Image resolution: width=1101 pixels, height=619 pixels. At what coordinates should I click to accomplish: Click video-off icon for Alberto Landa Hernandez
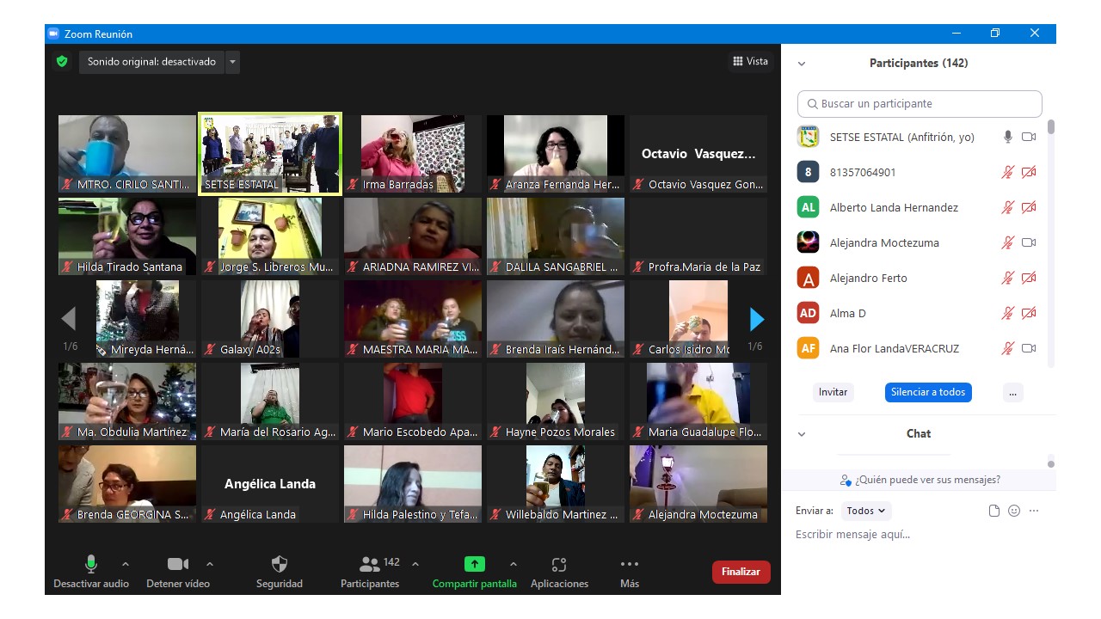point(1029,207)
